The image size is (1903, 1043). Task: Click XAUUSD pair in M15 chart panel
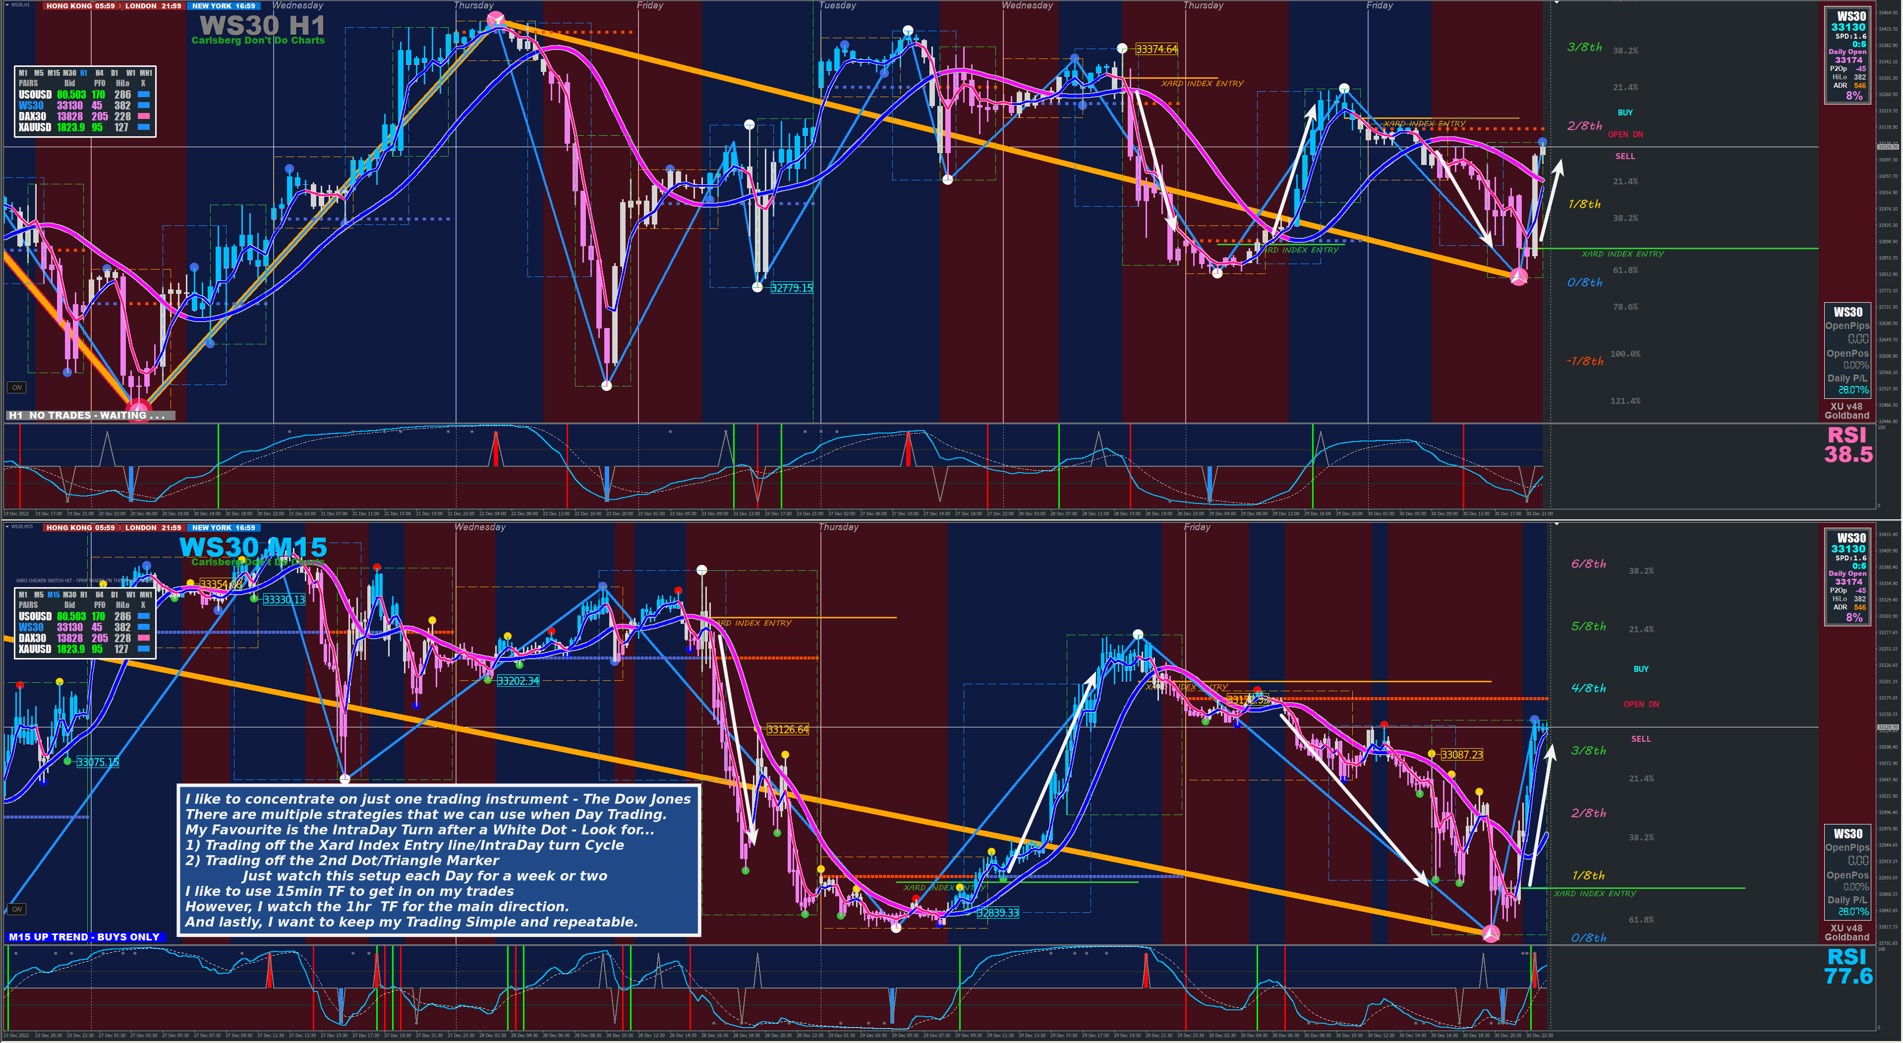35,649
